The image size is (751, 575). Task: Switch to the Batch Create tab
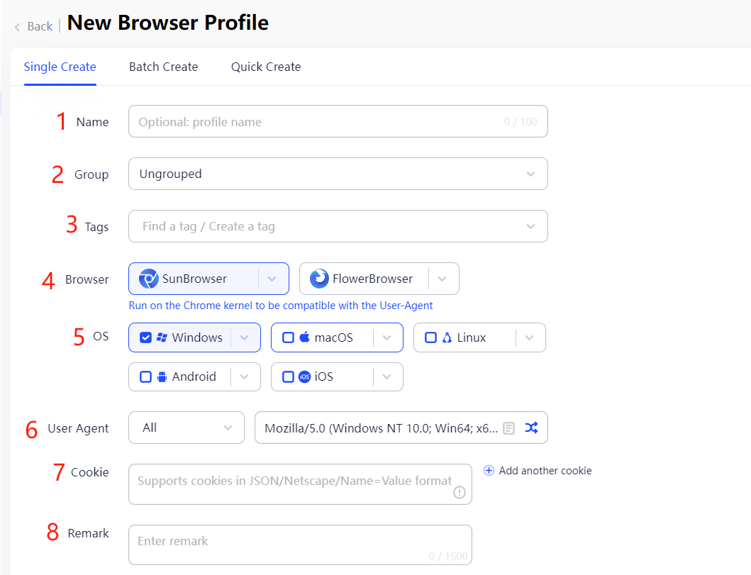163,67
